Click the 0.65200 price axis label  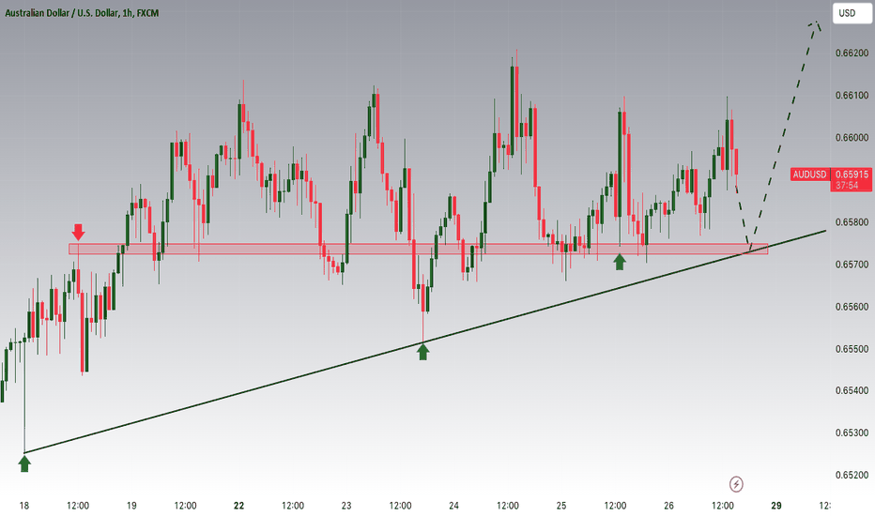point(852,476)
